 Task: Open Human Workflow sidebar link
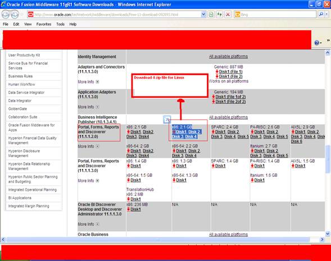click(21, 84)
